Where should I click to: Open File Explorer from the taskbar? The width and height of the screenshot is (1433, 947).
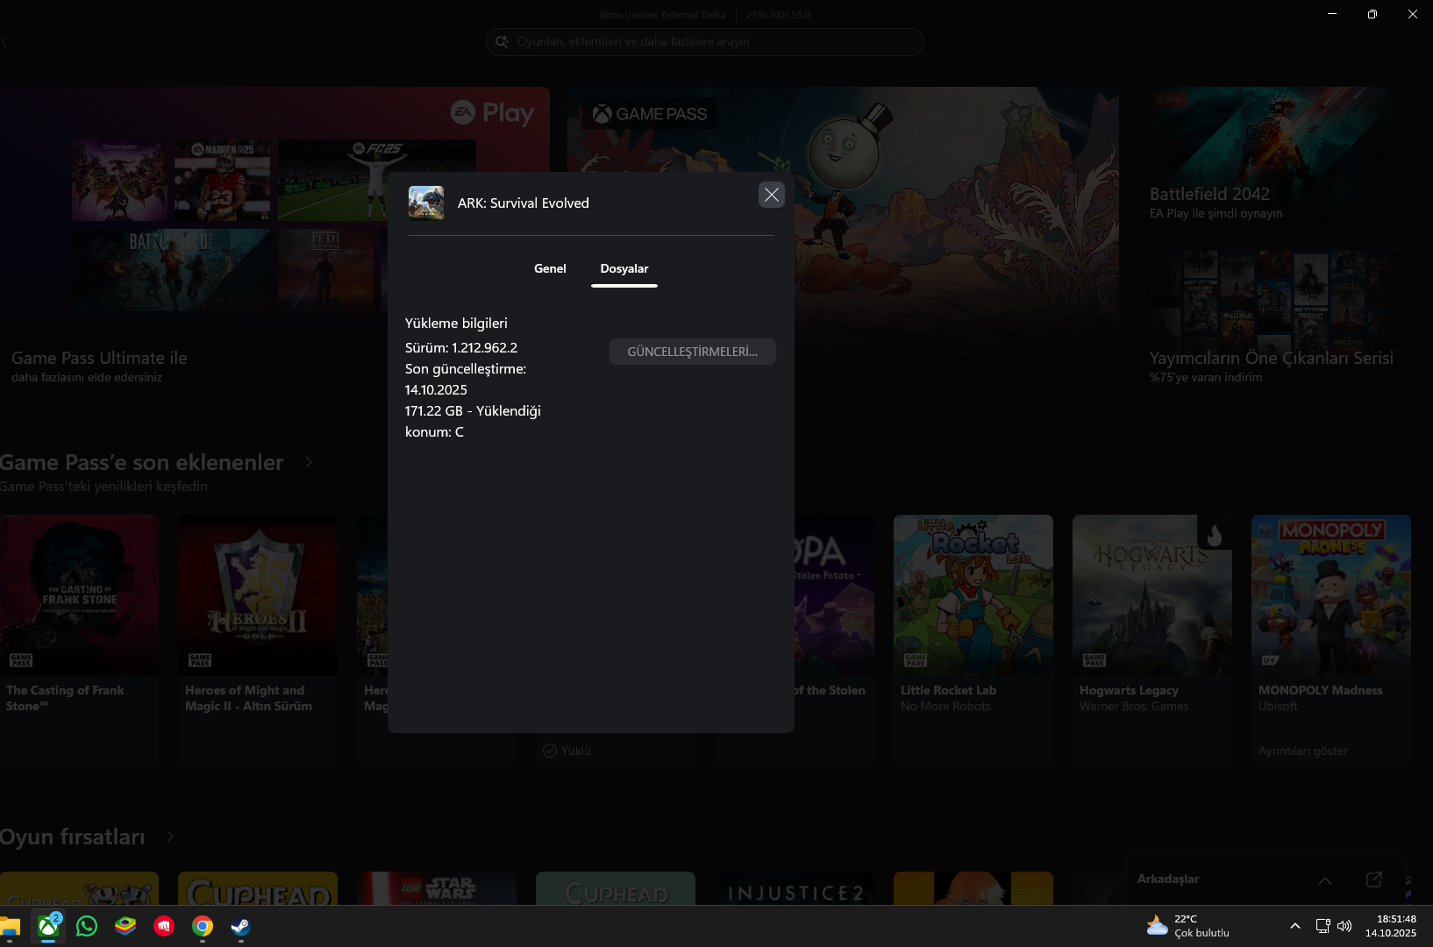coord(10,926)
